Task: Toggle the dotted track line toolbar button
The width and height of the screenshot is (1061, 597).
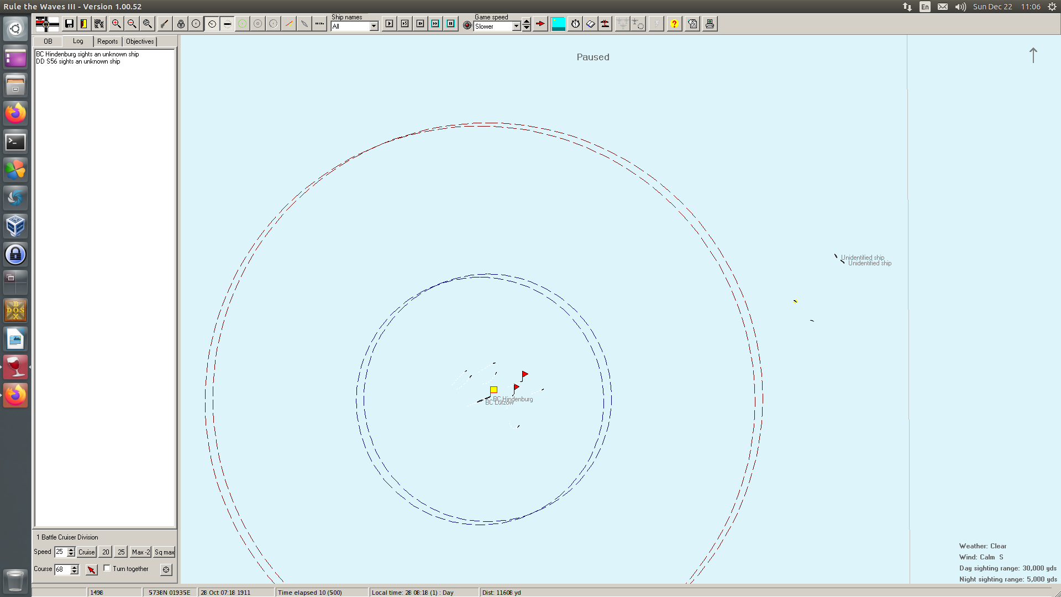Action: pyautogui.click(x=320, y=24)
